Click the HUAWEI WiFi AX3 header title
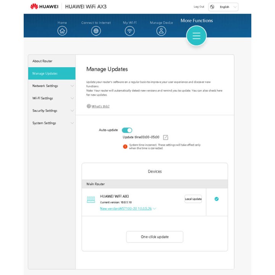The height and width of the screenshot is (275, 275). click(x=86, y=6)
